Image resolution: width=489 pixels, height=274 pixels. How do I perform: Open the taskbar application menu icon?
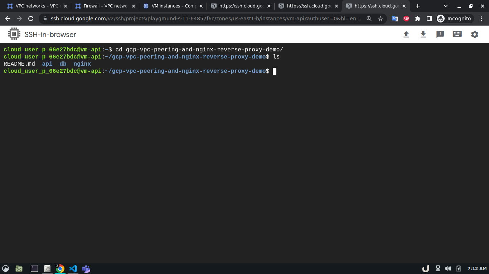(6, 269)
